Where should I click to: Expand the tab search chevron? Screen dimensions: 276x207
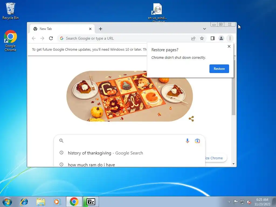pos(204,29)
